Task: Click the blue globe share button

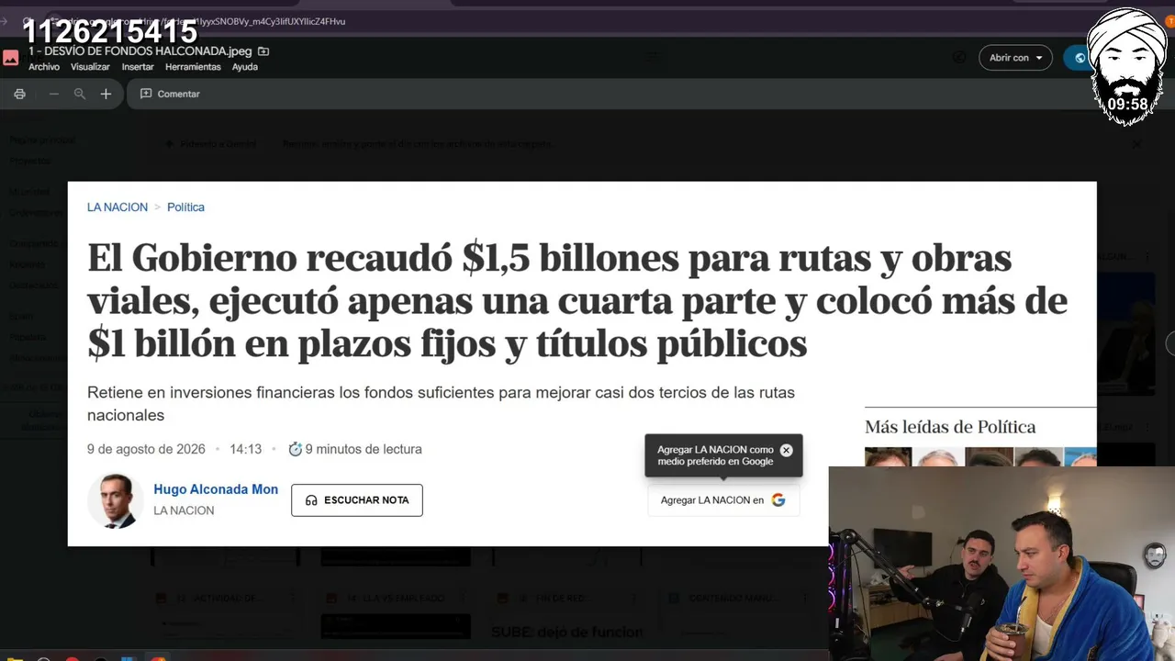Action: 1080,58
